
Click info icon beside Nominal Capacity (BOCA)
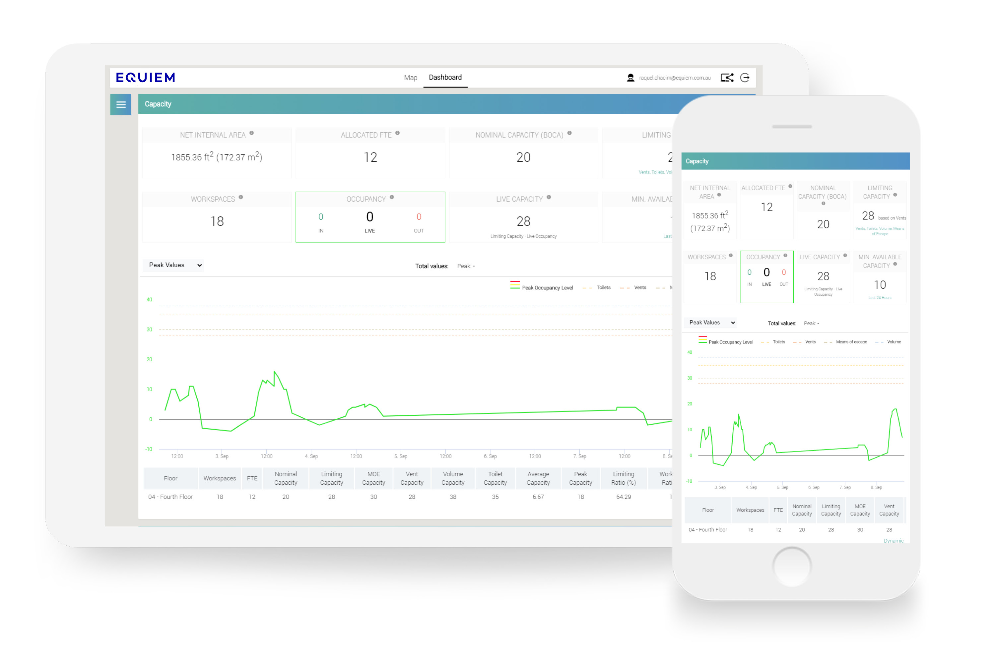(569, 133)
